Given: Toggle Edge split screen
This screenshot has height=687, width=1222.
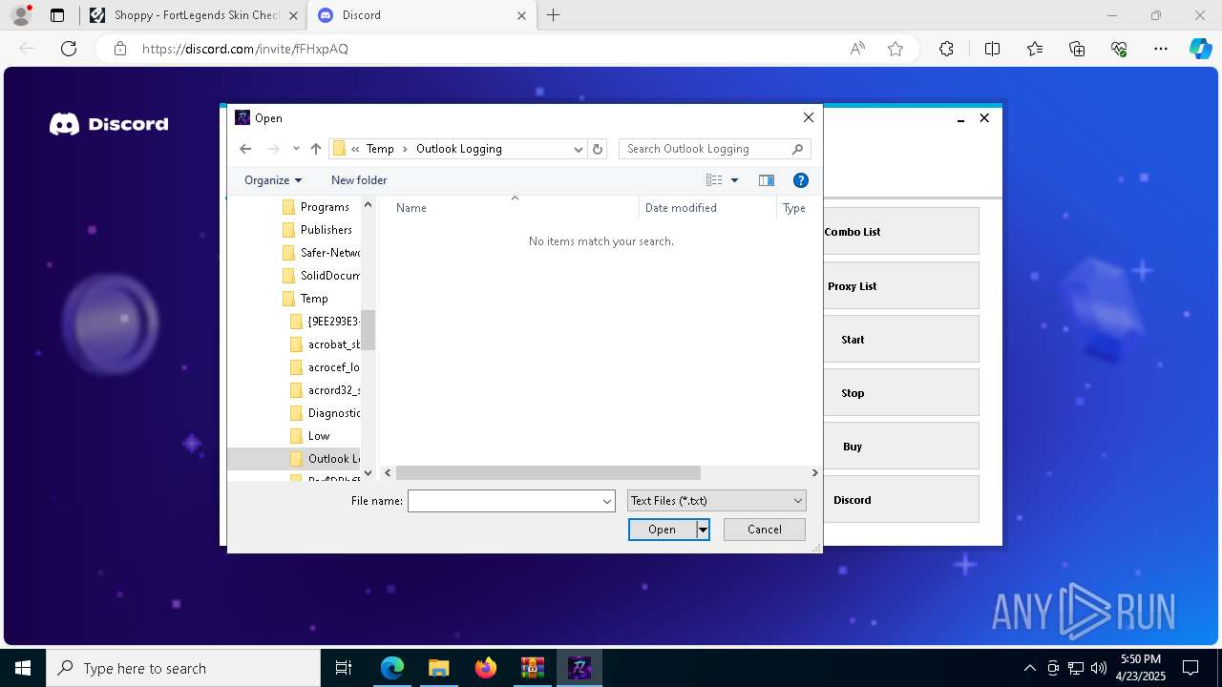Looking at the screenshot, I should [x=992, y=49].
